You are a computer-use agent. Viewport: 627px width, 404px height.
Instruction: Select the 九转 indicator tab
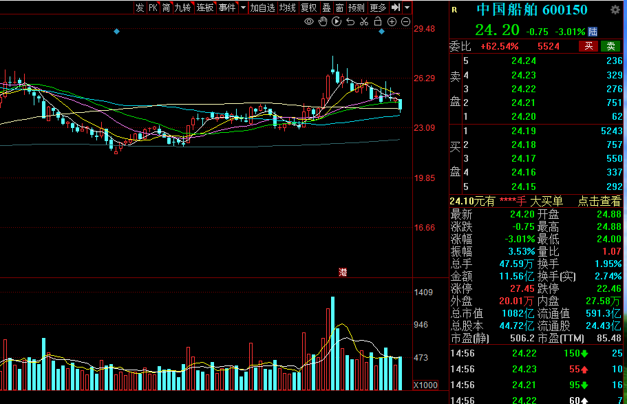pos(182,8)
